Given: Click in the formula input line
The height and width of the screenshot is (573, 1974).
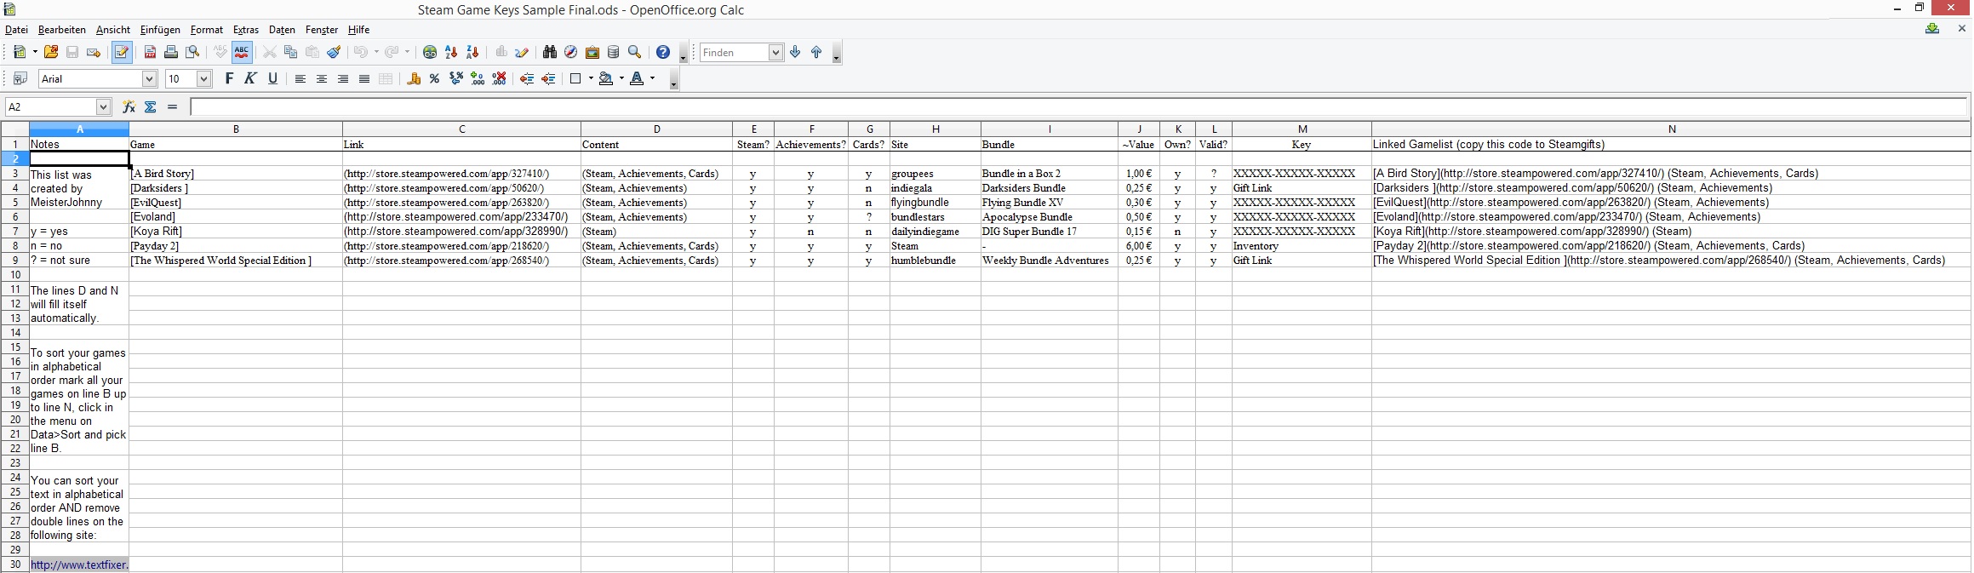Looking at the screenshot, I should (x=1079, y=106).
